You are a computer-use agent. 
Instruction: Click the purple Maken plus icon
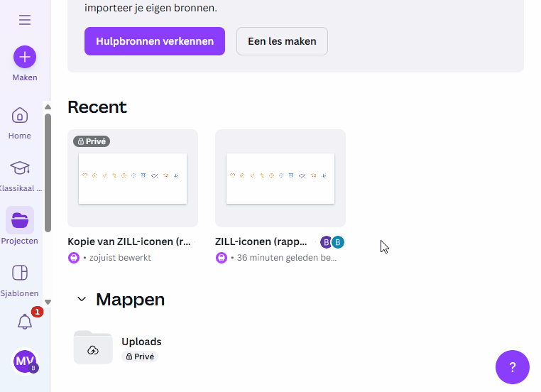click(25, 57)
